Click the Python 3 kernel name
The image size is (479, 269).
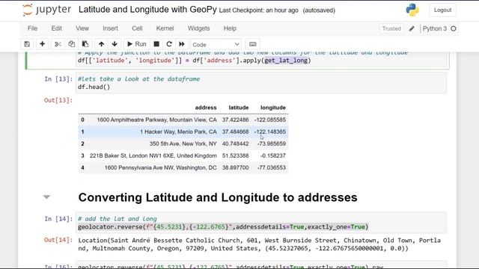pos(434,28)
